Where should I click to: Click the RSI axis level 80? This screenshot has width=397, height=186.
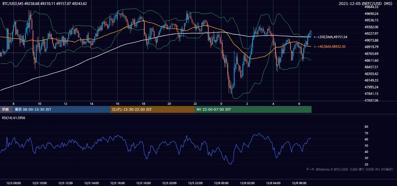tap(366, 127)
